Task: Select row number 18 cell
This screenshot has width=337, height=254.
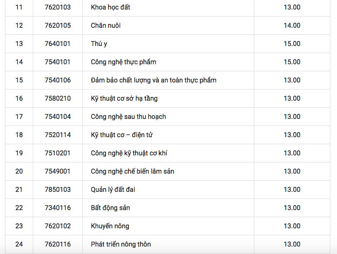Action: 19,135
